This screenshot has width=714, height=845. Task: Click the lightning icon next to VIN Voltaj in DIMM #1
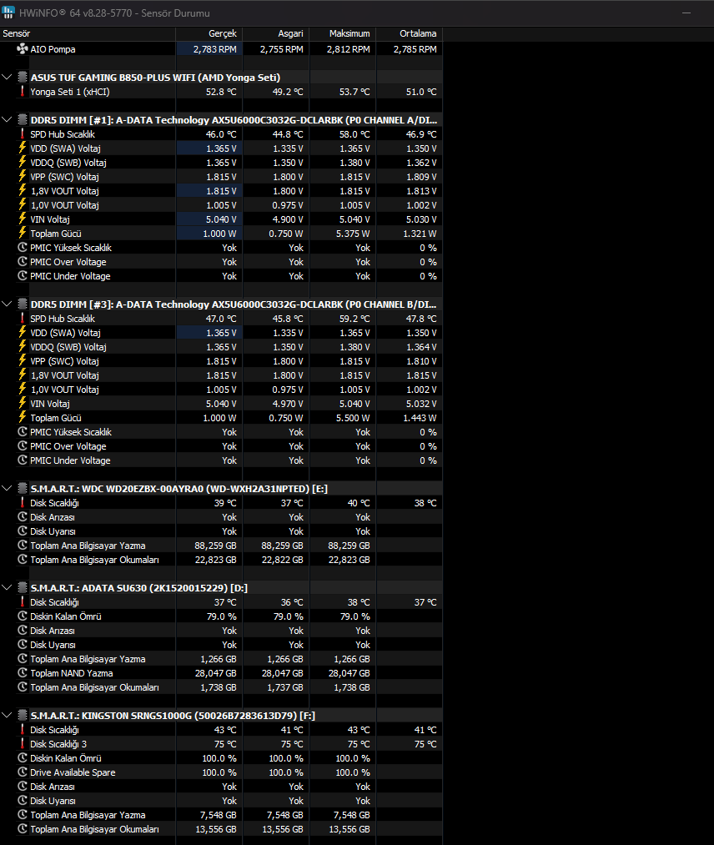(22, 219)
